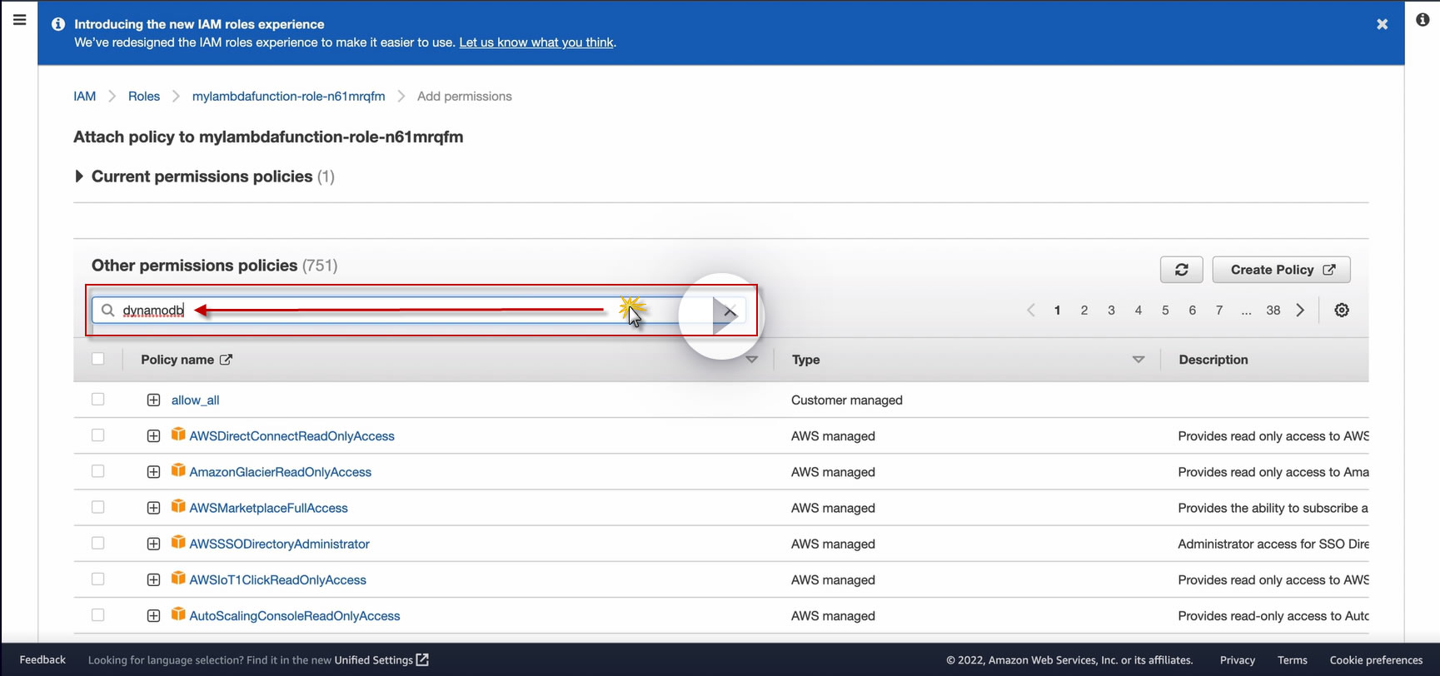
Task: Open the mylambdafunction-role-n61mrqfm breadcrumb link
Action: [x=289, y=97]
